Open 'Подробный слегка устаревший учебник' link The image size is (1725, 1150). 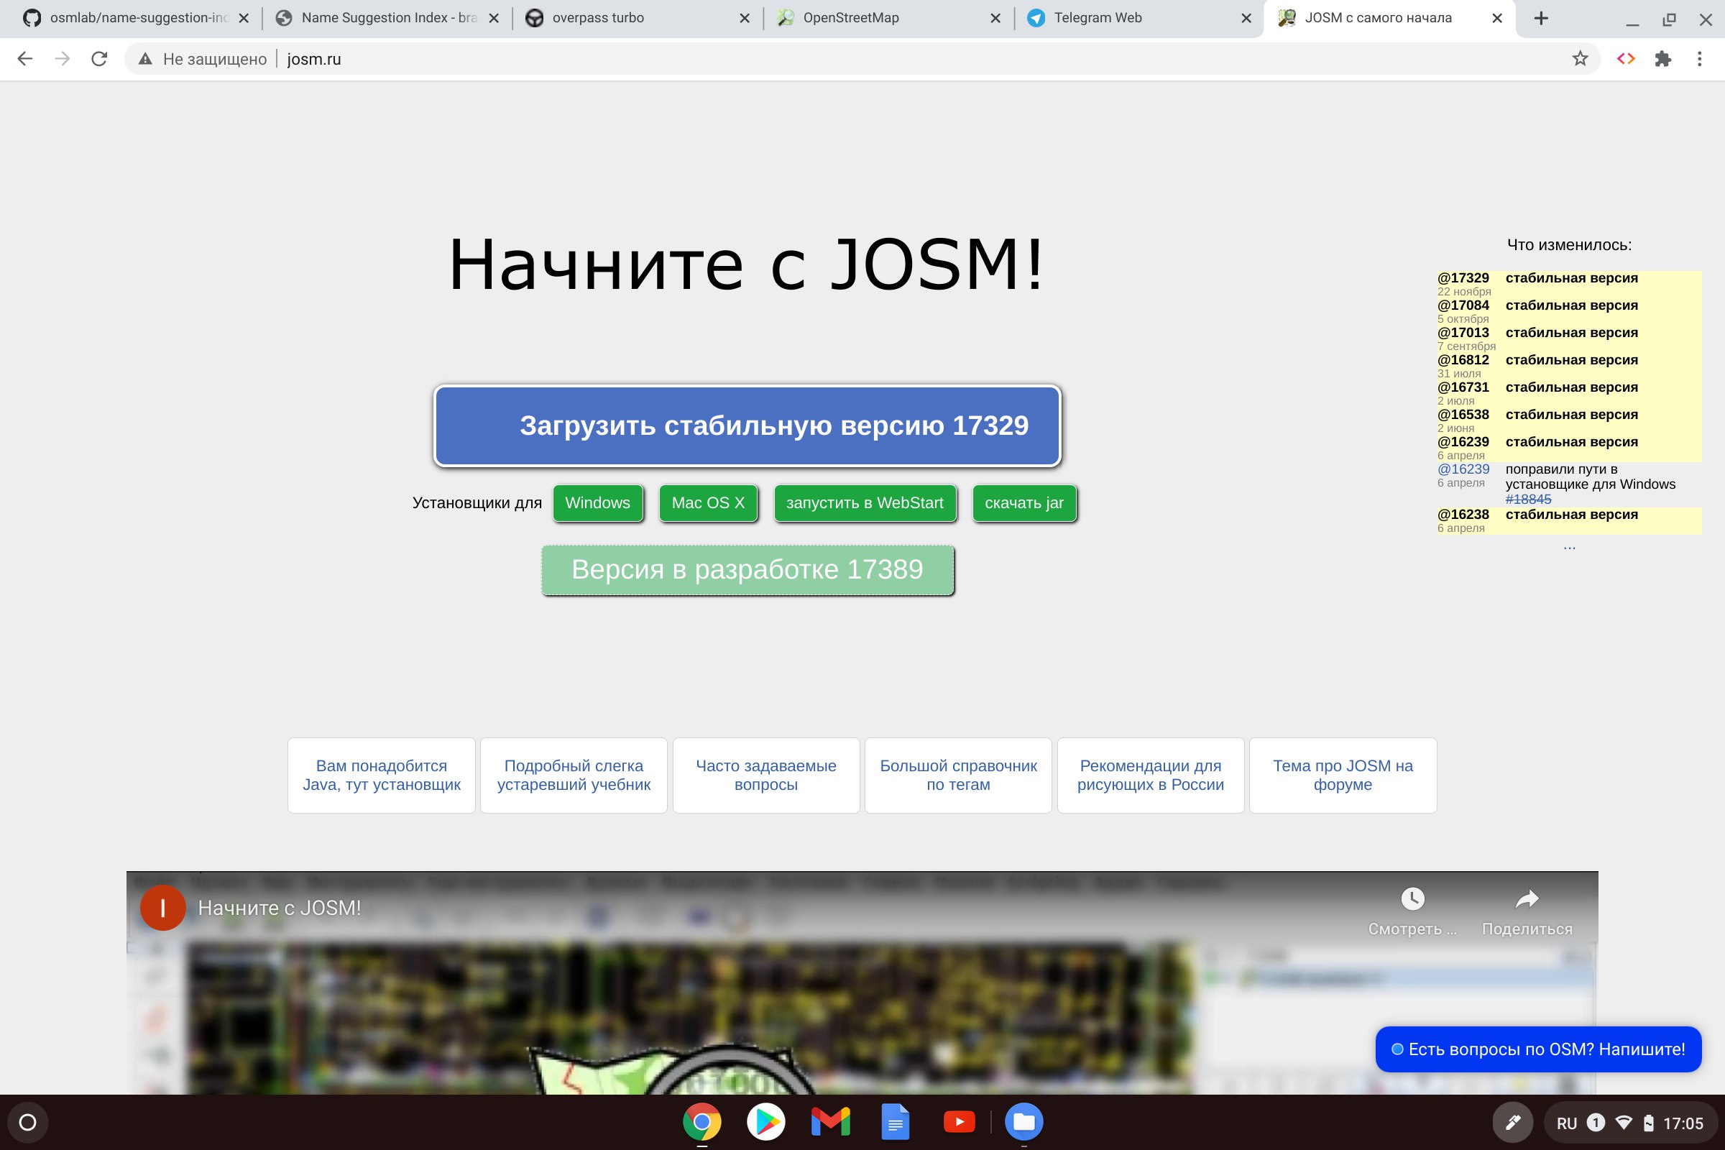pyautogui.click(x=574, y=776)
